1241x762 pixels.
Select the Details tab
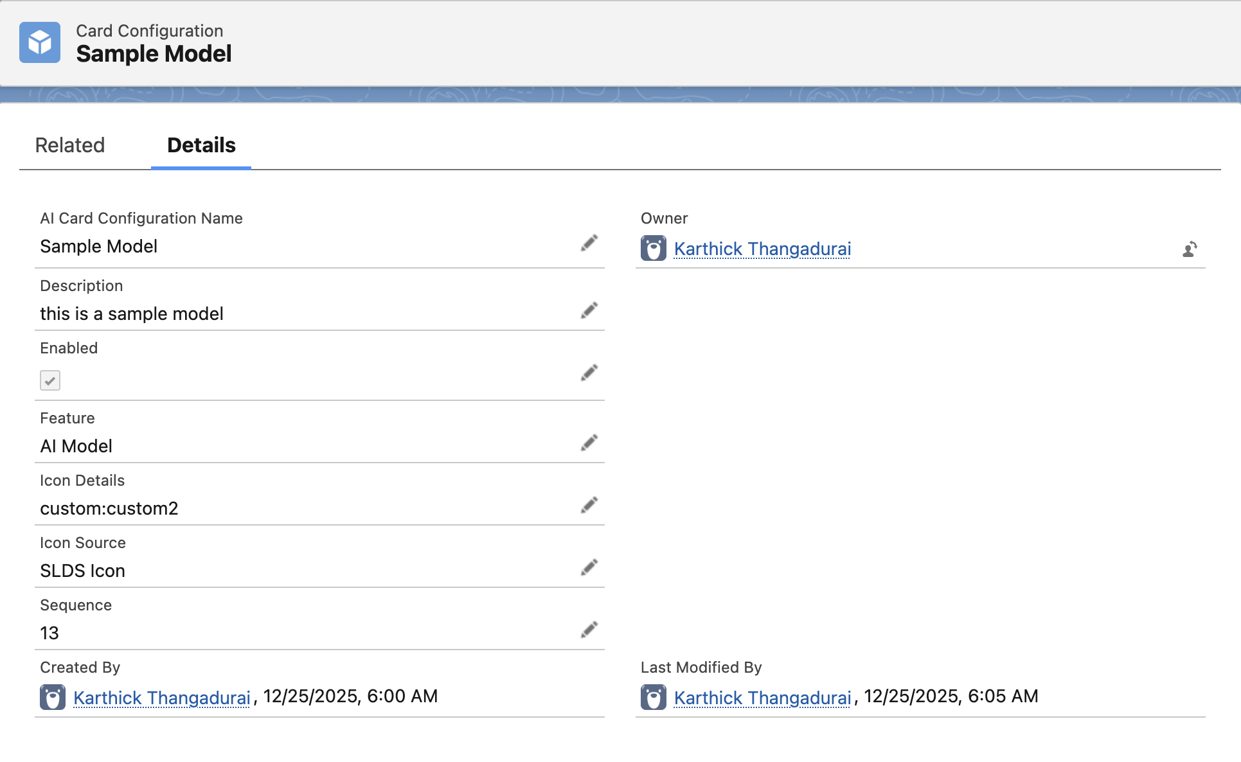click(x=201, y=145)
